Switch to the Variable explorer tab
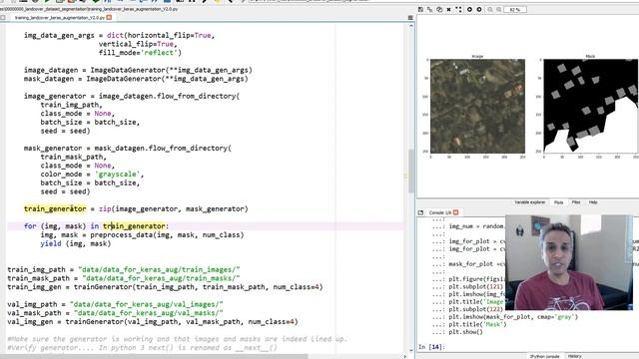This screenshot has height=359, width=639. [x=530, y=202]
